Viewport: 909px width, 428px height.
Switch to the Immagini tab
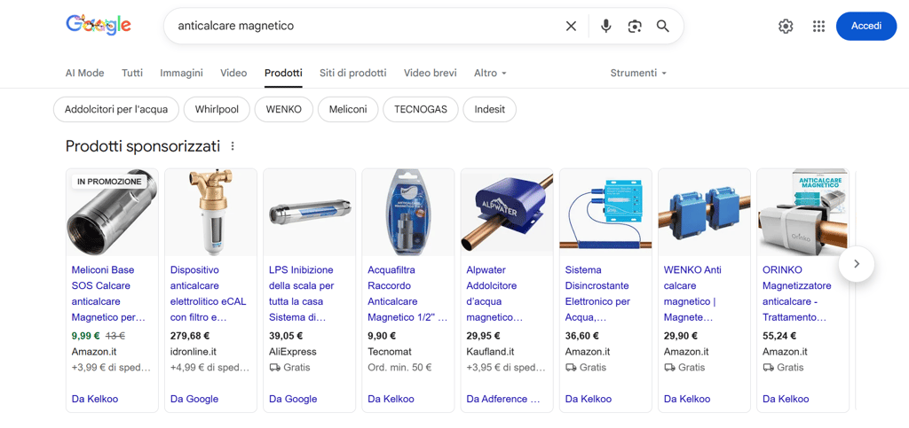[181, 73]
